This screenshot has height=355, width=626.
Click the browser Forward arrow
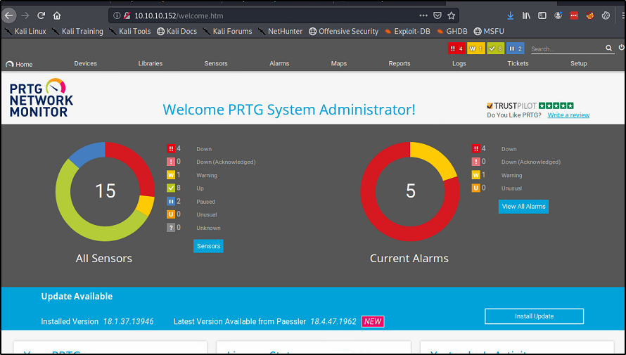(x=25, y=15)
